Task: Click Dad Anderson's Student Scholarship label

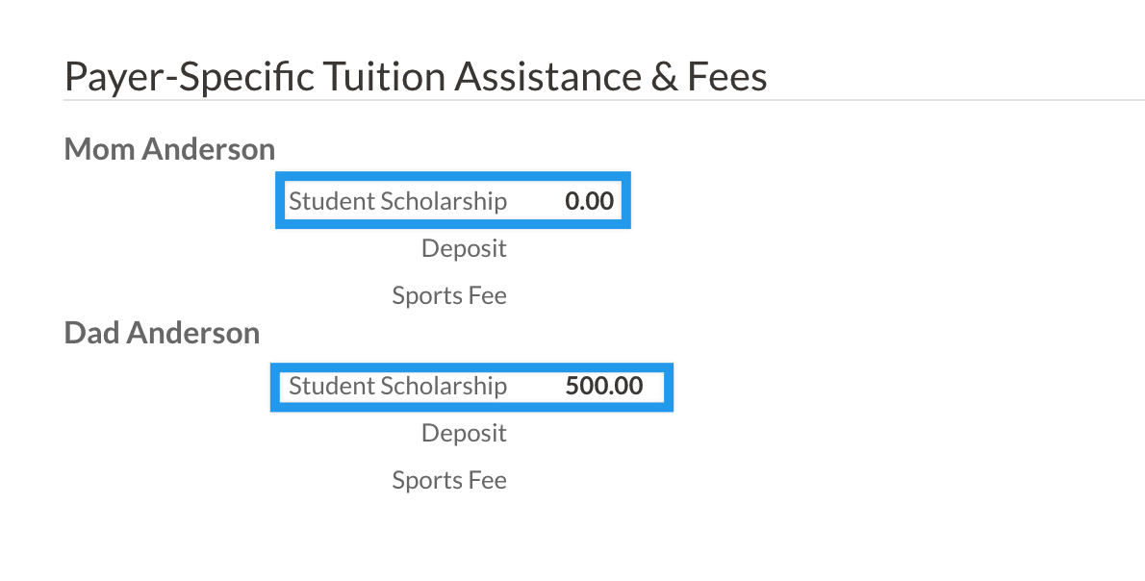Action: (x=397, y=386)
